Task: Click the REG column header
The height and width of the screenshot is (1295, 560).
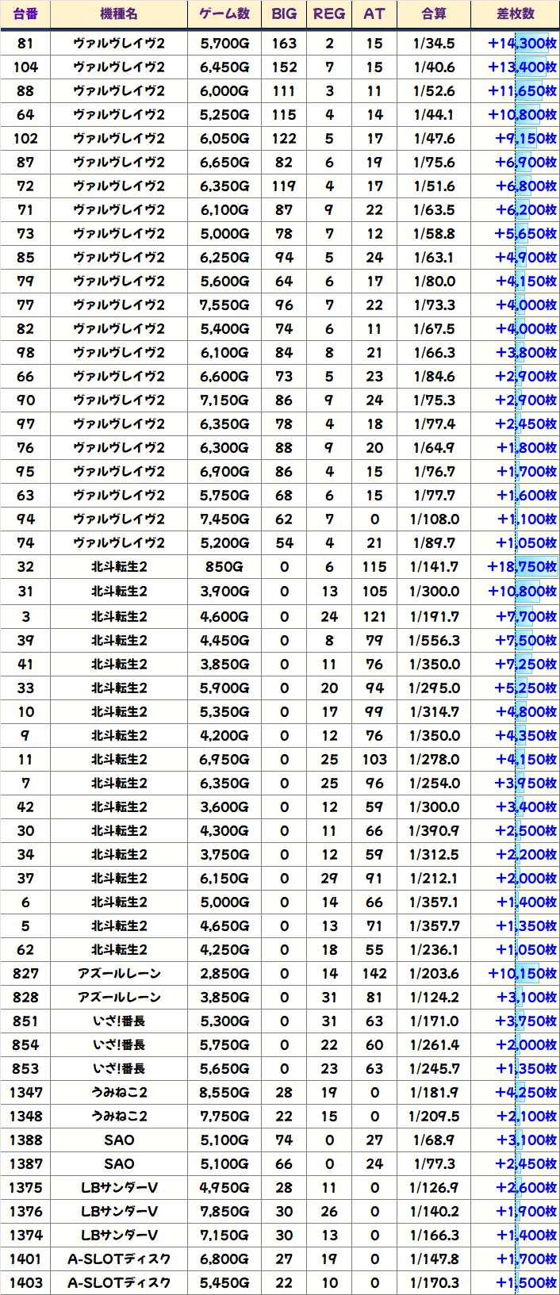Action: (329, 14)
